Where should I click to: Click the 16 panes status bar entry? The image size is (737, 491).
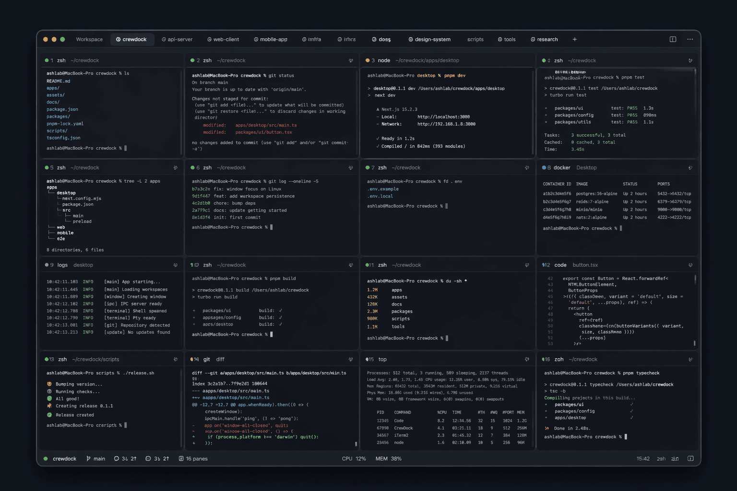click(x=193, y=459)
